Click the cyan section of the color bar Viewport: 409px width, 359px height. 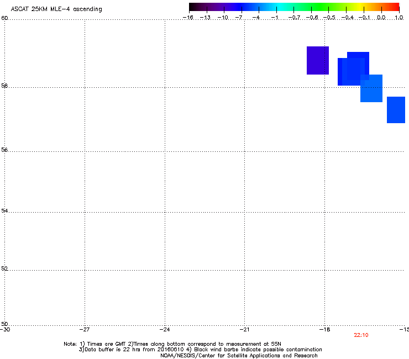[x=280, y=7]
